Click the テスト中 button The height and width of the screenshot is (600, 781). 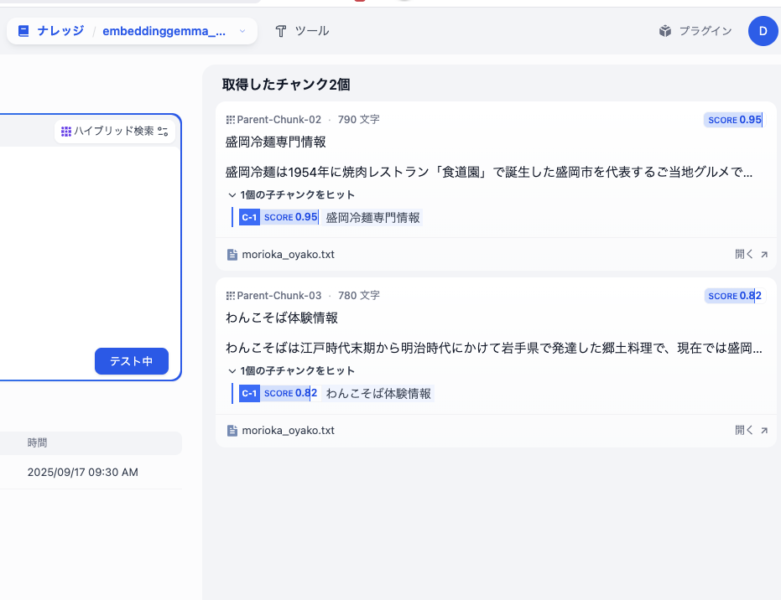click(x=132, y=360)
